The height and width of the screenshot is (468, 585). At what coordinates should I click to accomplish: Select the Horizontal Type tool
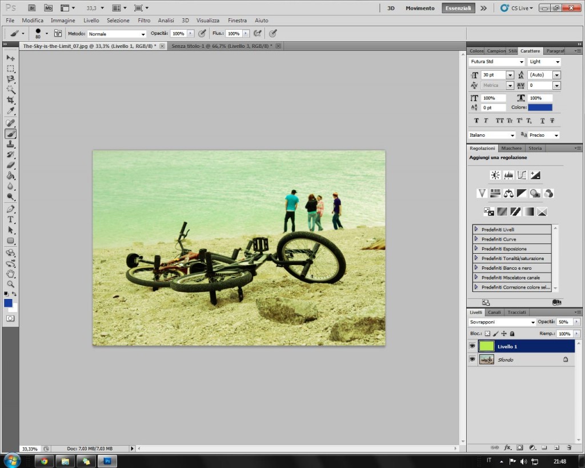pos(10,219)
